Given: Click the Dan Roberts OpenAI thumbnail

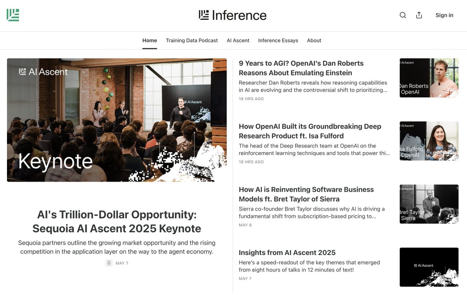Looking at the screenshot, I should pos(429,78).
